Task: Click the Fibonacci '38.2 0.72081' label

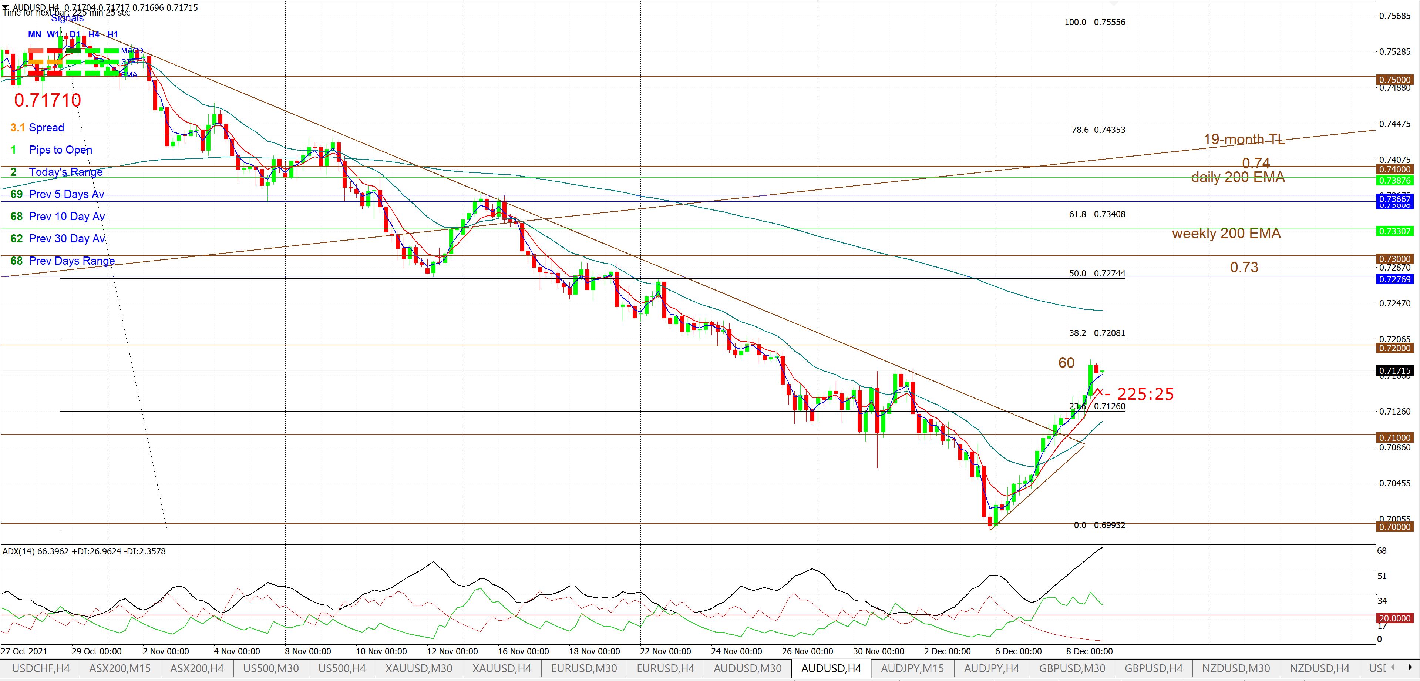Action: (x=1097, y=333)
